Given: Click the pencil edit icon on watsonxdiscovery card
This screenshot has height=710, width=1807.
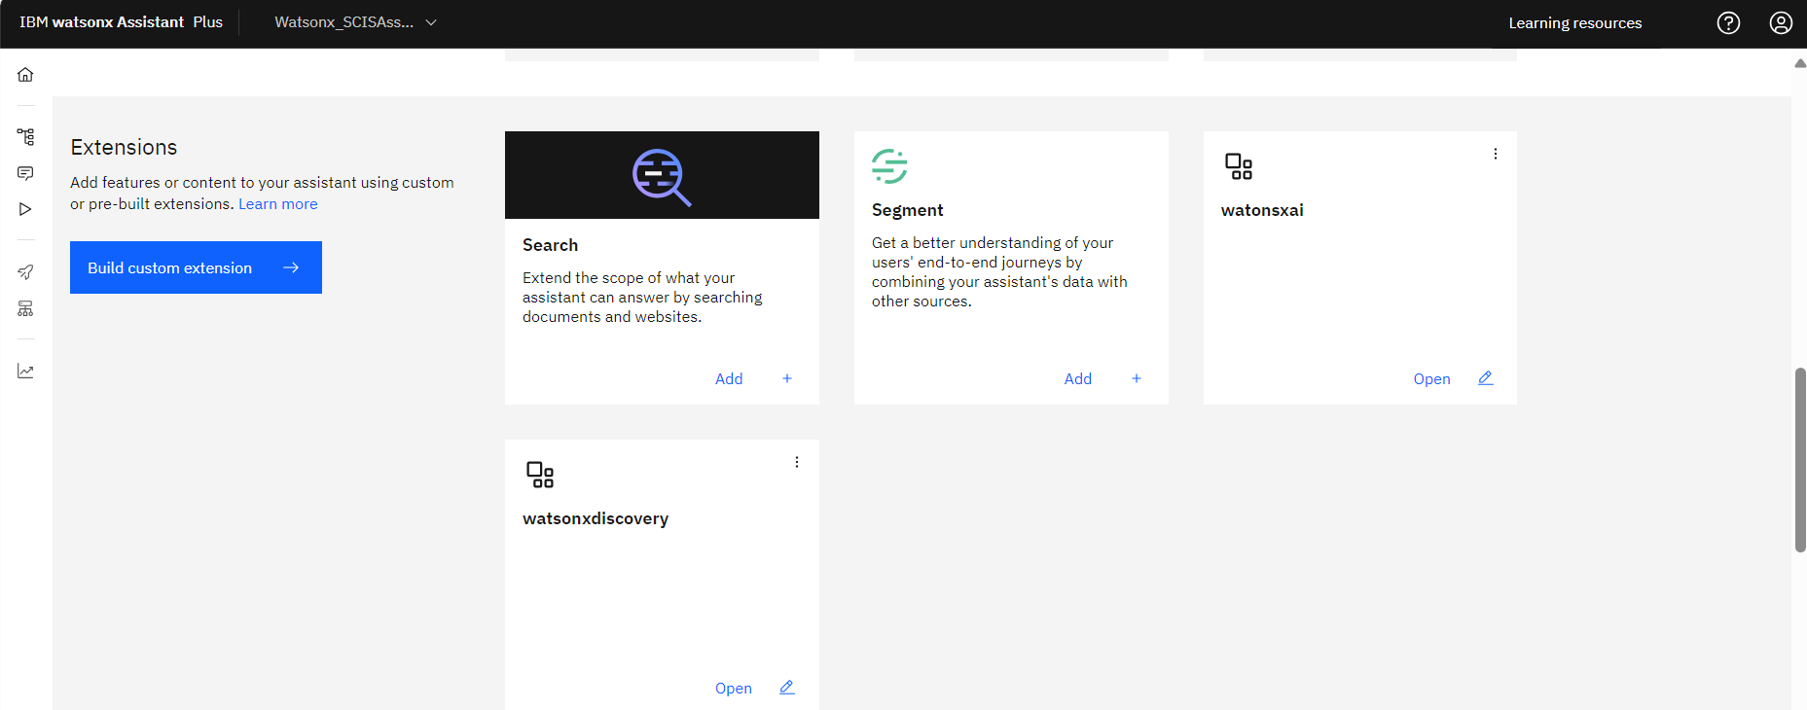Looking at the screenshot, I should coord(786,688).
